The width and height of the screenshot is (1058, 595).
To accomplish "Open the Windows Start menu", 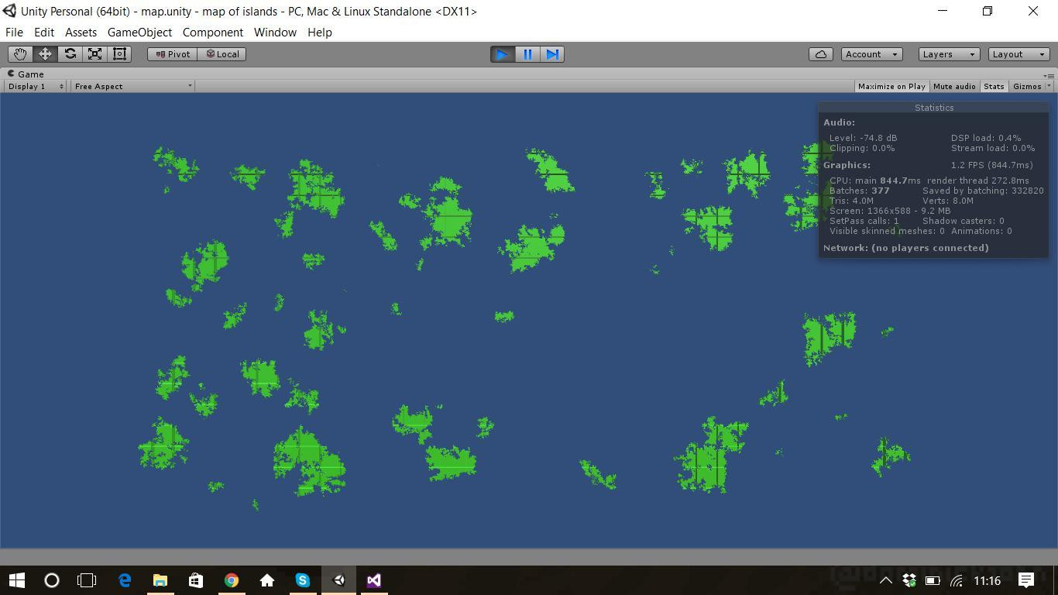I will [x=17, y=580].
